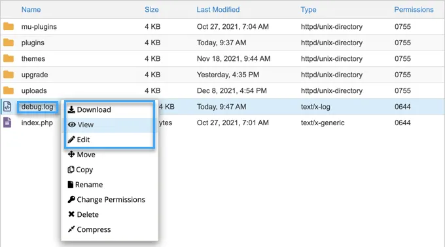
Task: Select the debug.log file name
Action: pyautogui.click(x=37, y=107)
